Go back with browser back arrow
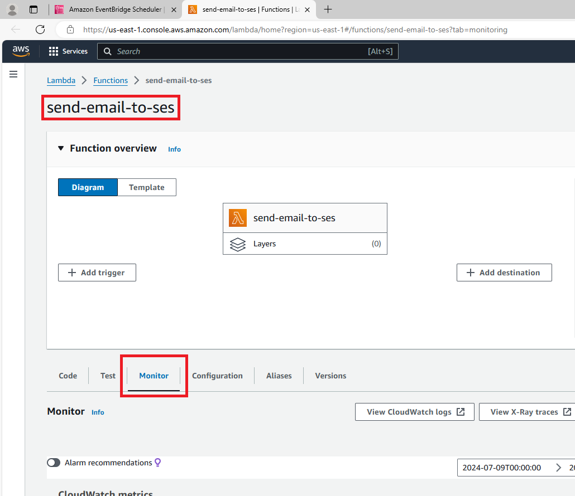The image size is (575, 496). point(16,30)
